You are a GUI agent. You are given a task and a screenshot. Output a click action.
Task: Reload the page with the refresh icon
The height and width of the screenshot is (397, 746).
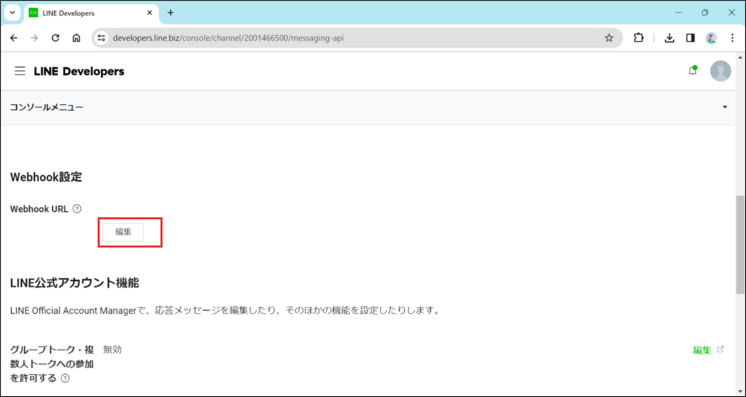55,38
